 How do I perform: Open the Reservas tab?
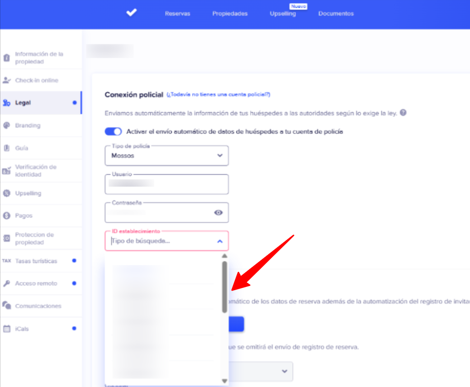tap(177, 14)
